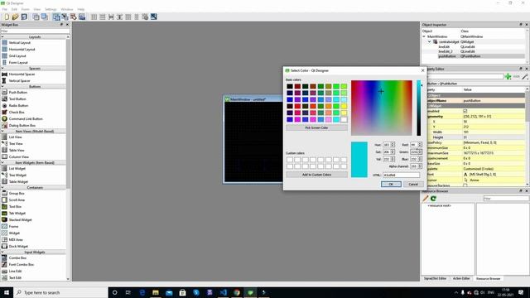
Task: Click the Save Form toolbar icon
Action: [x=24, y=17]
